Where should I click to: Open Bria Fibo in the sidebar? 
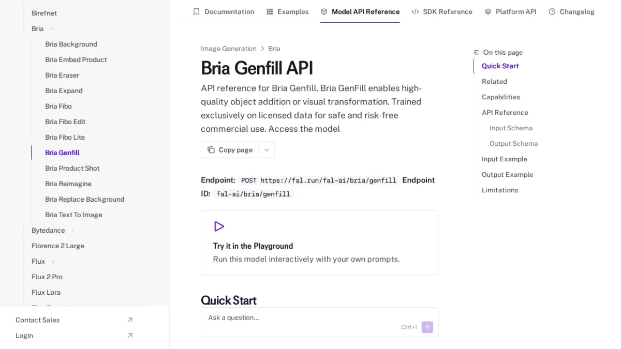click(x=58, y=106)
